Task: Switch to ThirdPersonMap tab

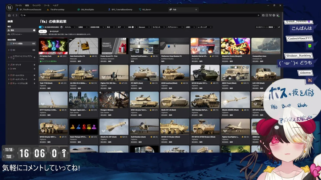Action: 57,9
